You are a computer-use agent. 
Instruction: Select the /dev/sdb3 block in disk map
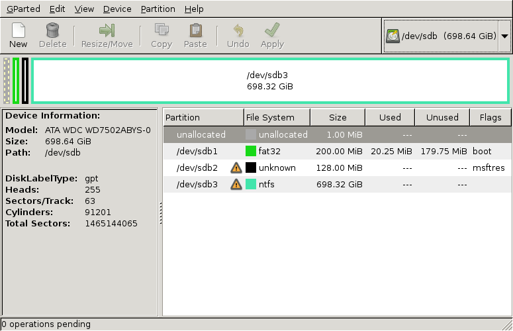[270, 81]
